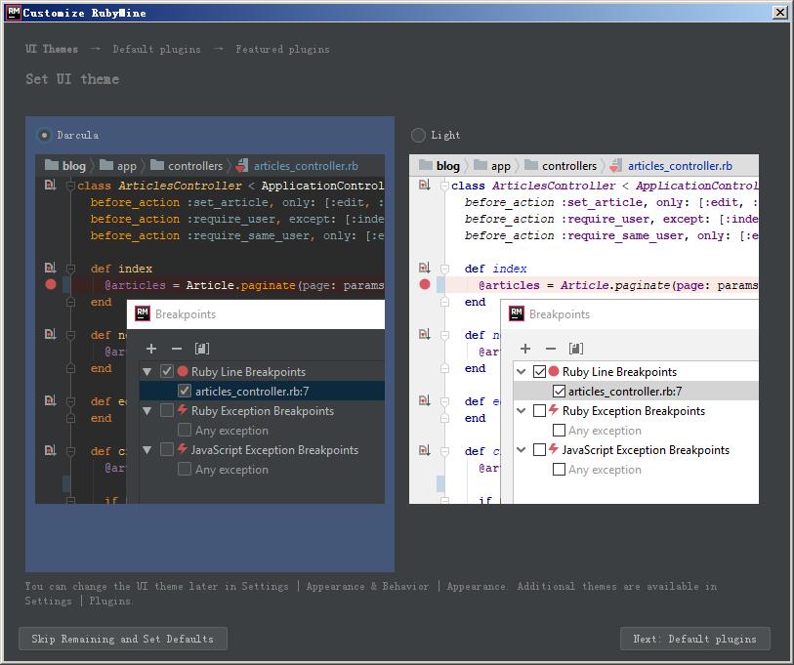This screenshot has width=794, height=665.
Task: Click the Ruby file icon in Darcula breadcrumb
Action: (x=242, y=166)
